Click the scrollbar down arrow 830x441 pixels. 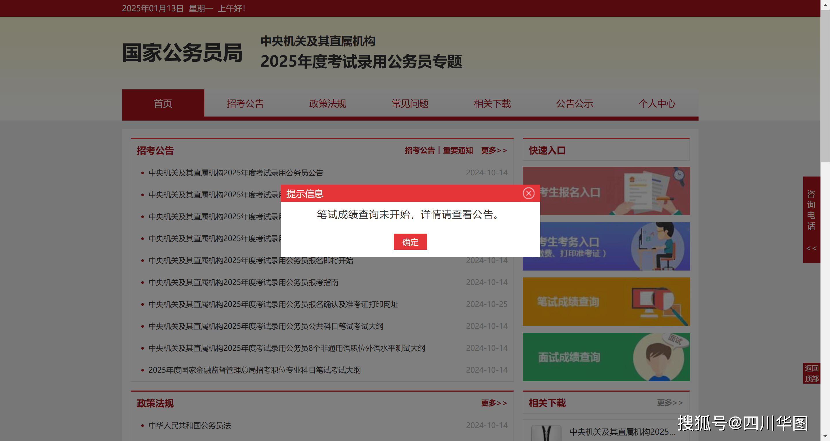pyautogui.click(x=825, y=436)
